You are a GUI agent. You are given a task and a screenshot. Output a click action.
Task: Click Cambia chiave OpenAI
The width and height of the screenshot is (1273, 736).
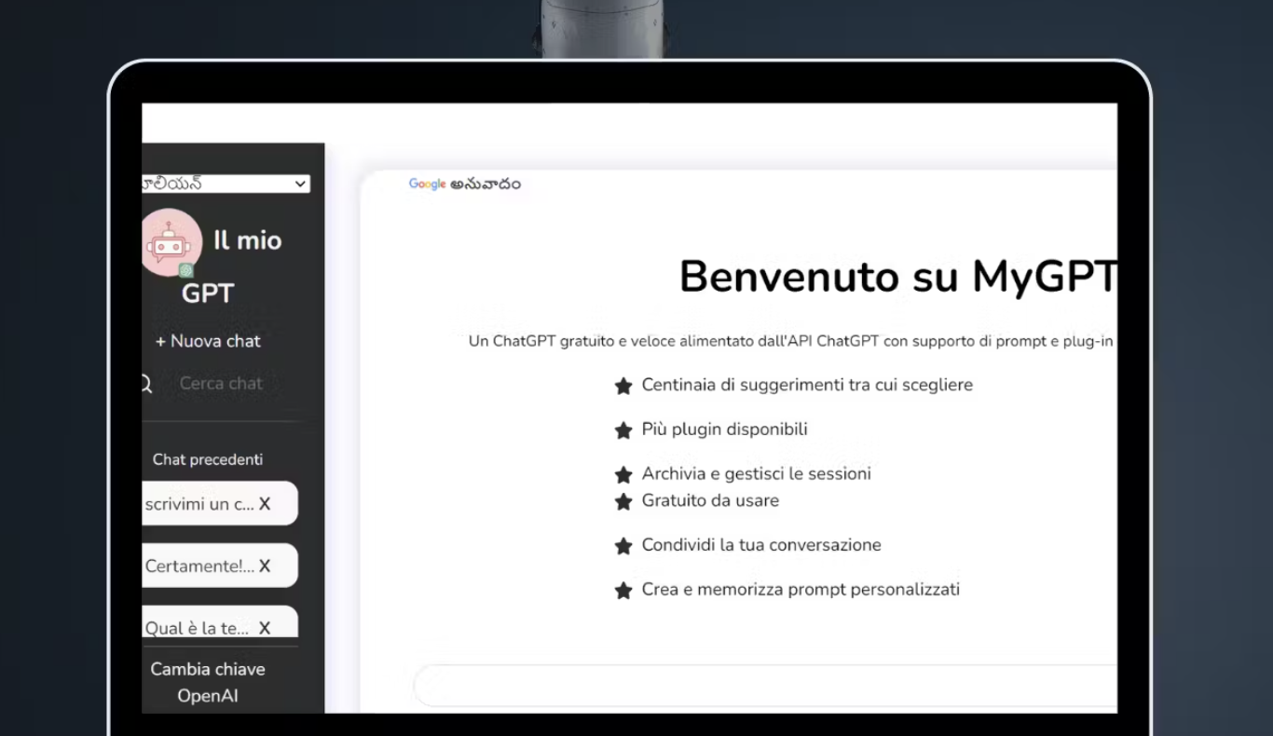tap(208, 682)
